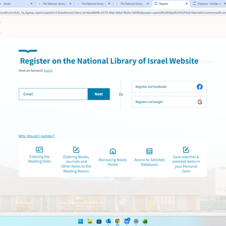
Task: Close the first The National Library tab
Action: (70, 3)
